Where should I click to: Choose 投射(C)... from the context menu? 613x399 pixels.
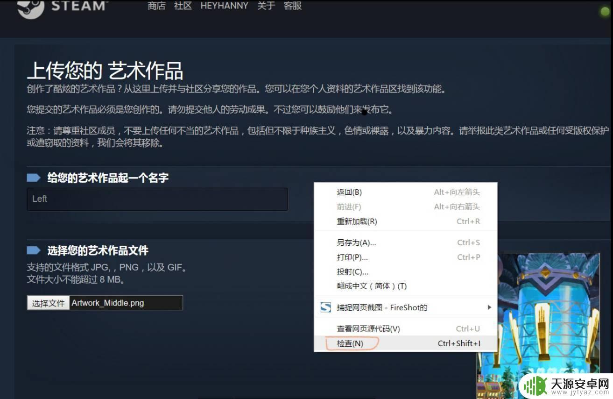pyautogui.click(x=405, y=272)
